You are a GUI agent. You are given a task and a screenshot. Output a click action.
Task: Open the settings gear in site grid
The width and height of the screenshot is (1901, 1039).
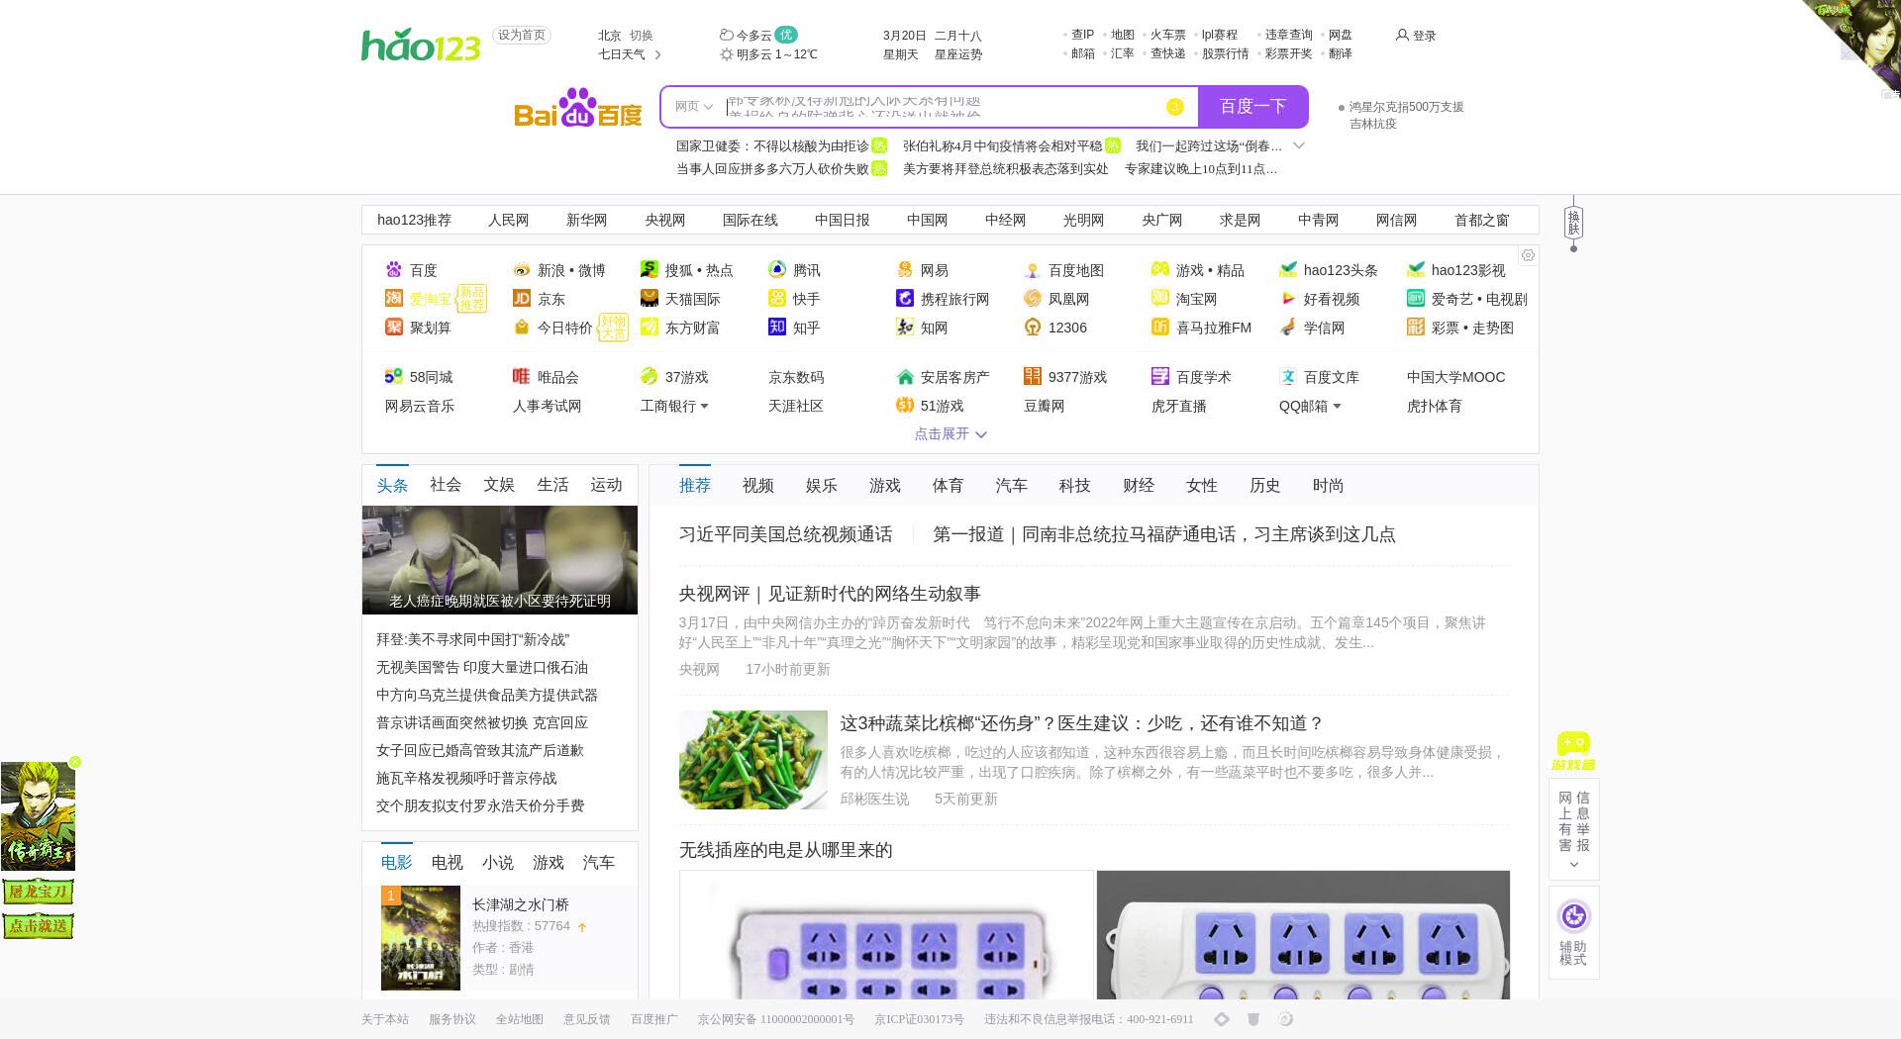point(1528,255)
